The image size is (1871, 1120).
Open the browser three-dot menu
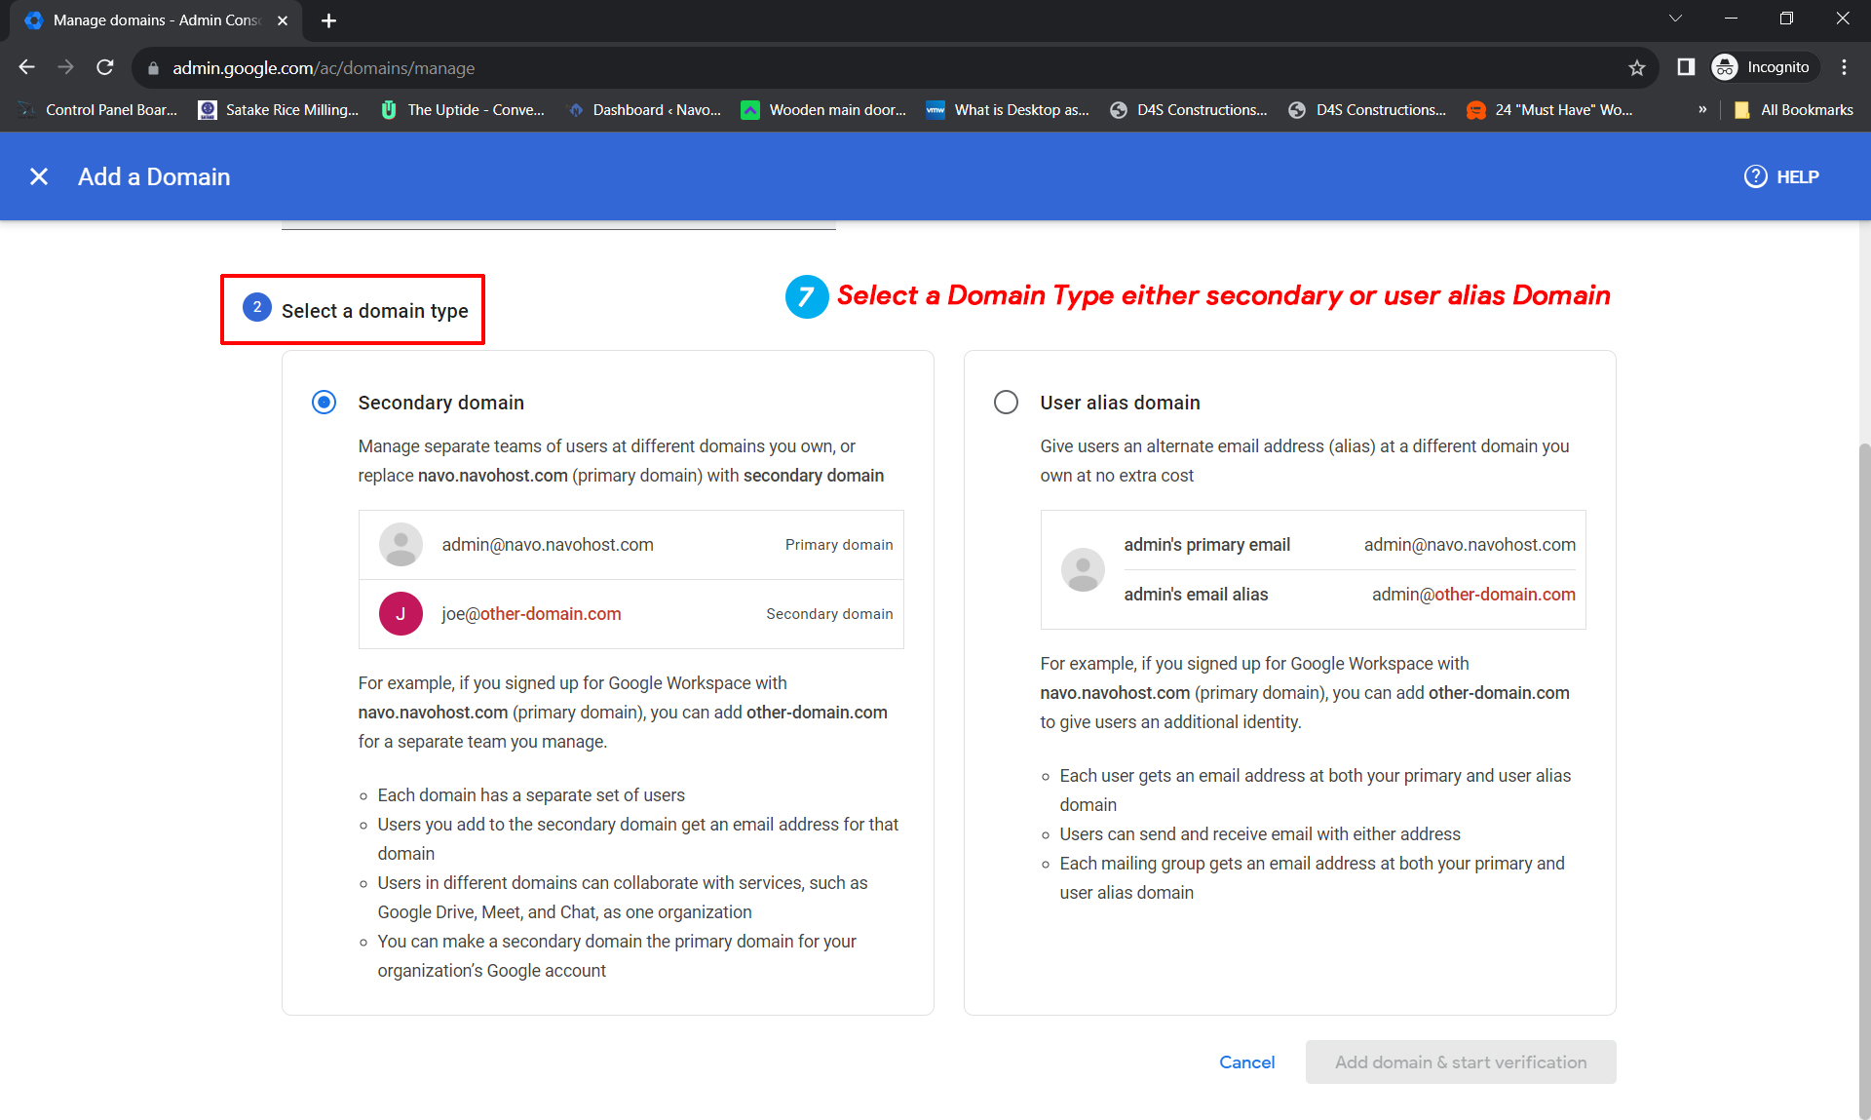tap(1844, 67)
